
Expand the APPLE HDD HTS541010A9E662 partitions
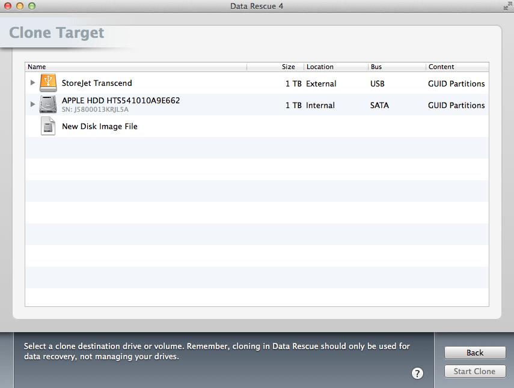pos(33,103)
